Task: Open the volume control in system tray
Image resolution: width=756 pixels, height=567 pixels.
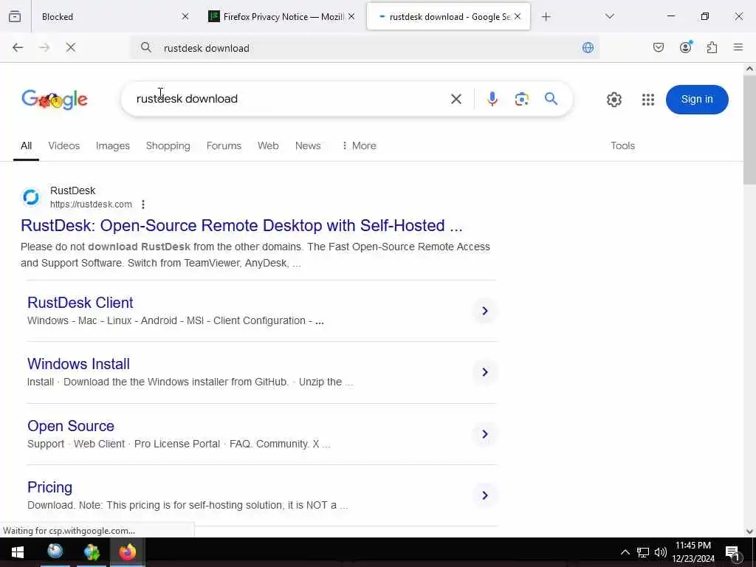Action: click(661, 552)
